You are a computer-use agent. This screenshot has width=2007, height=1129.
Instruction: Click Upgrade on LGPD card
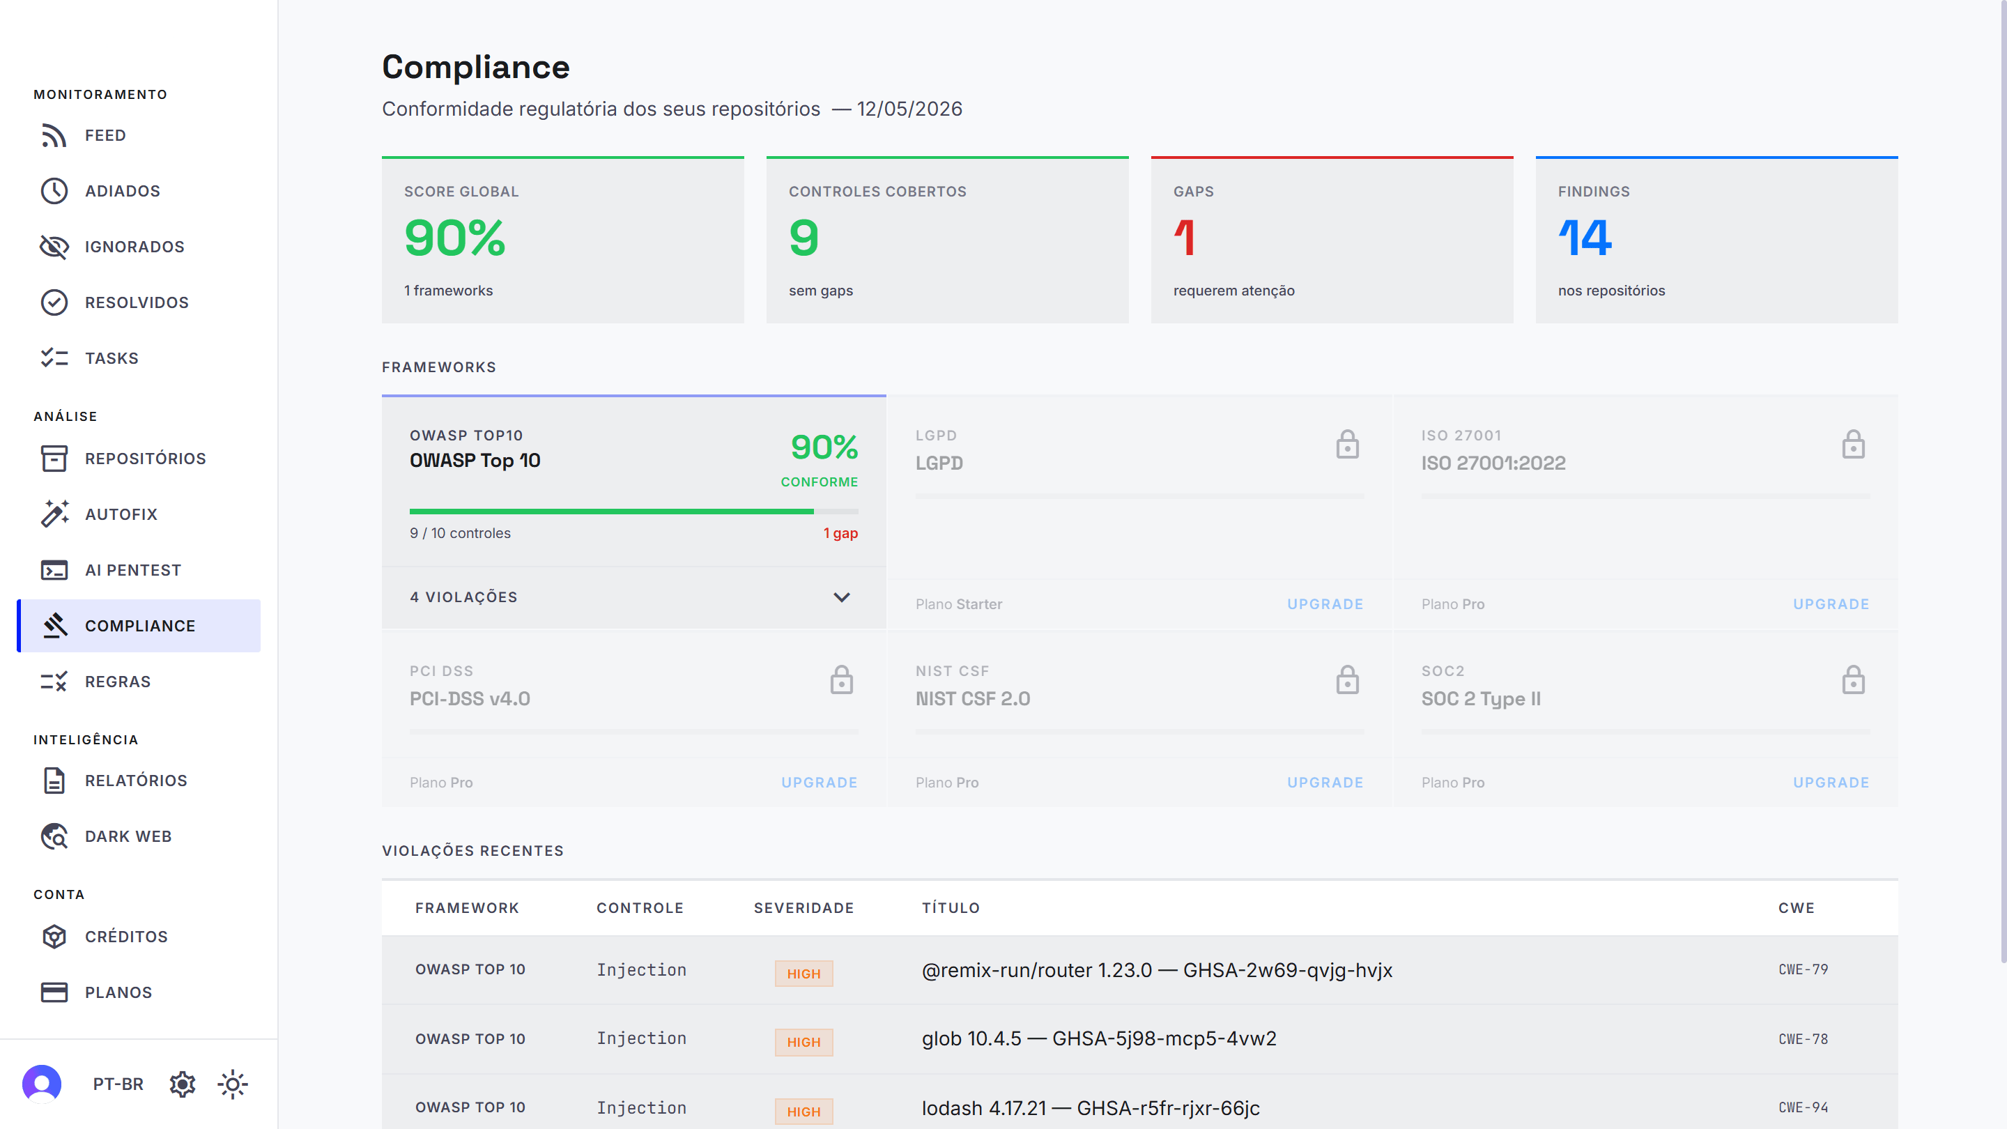click(1325, 604)
